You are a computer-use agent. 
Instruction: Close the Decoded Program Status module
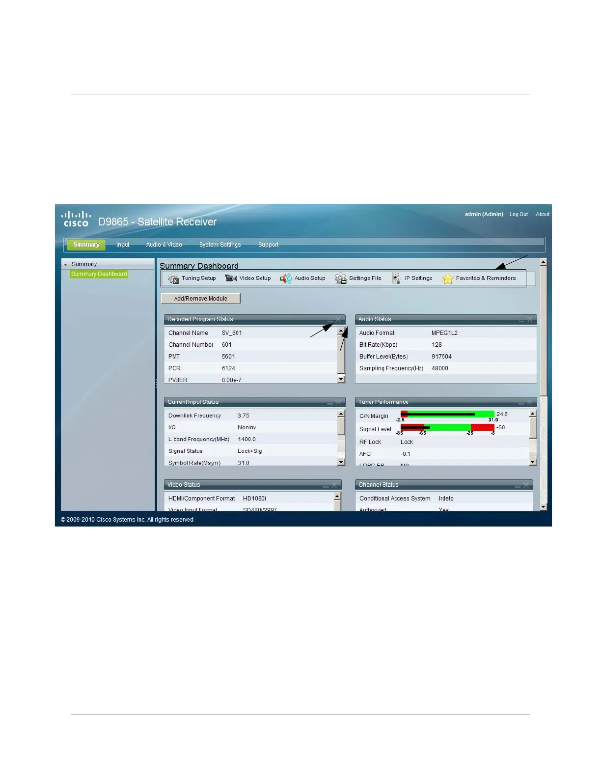click(338, 319)
